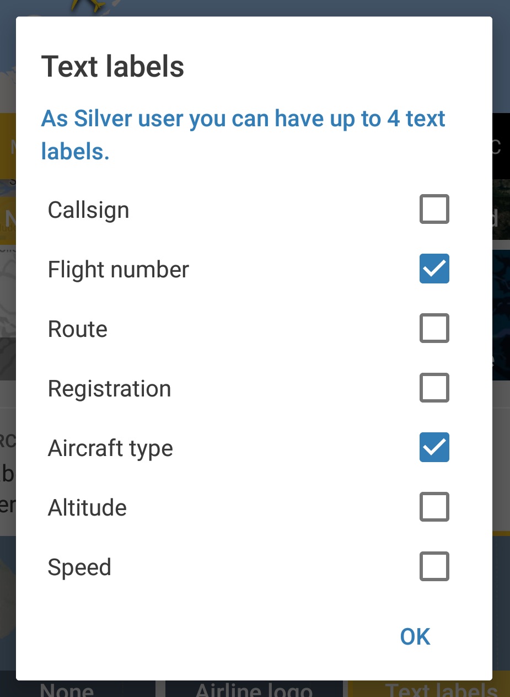Click the Text labels dialog title
Image resolution: width=510 pixels, height=697 pixels.
[113, 67]
